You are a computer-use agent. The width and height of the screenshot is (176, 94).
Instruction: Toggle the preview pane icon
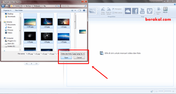click(x=79, y=10)
